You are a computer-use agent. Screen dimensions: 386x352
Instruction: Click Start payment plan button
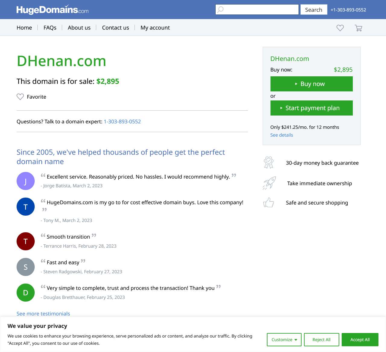(312, 108)
